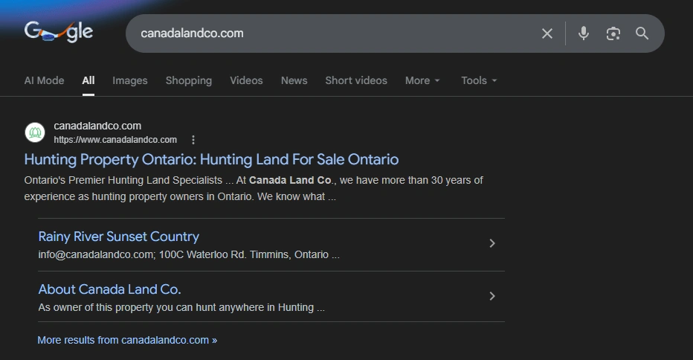Select the Shopping tab
The image size is (693, 360).
tap(188, 80)
